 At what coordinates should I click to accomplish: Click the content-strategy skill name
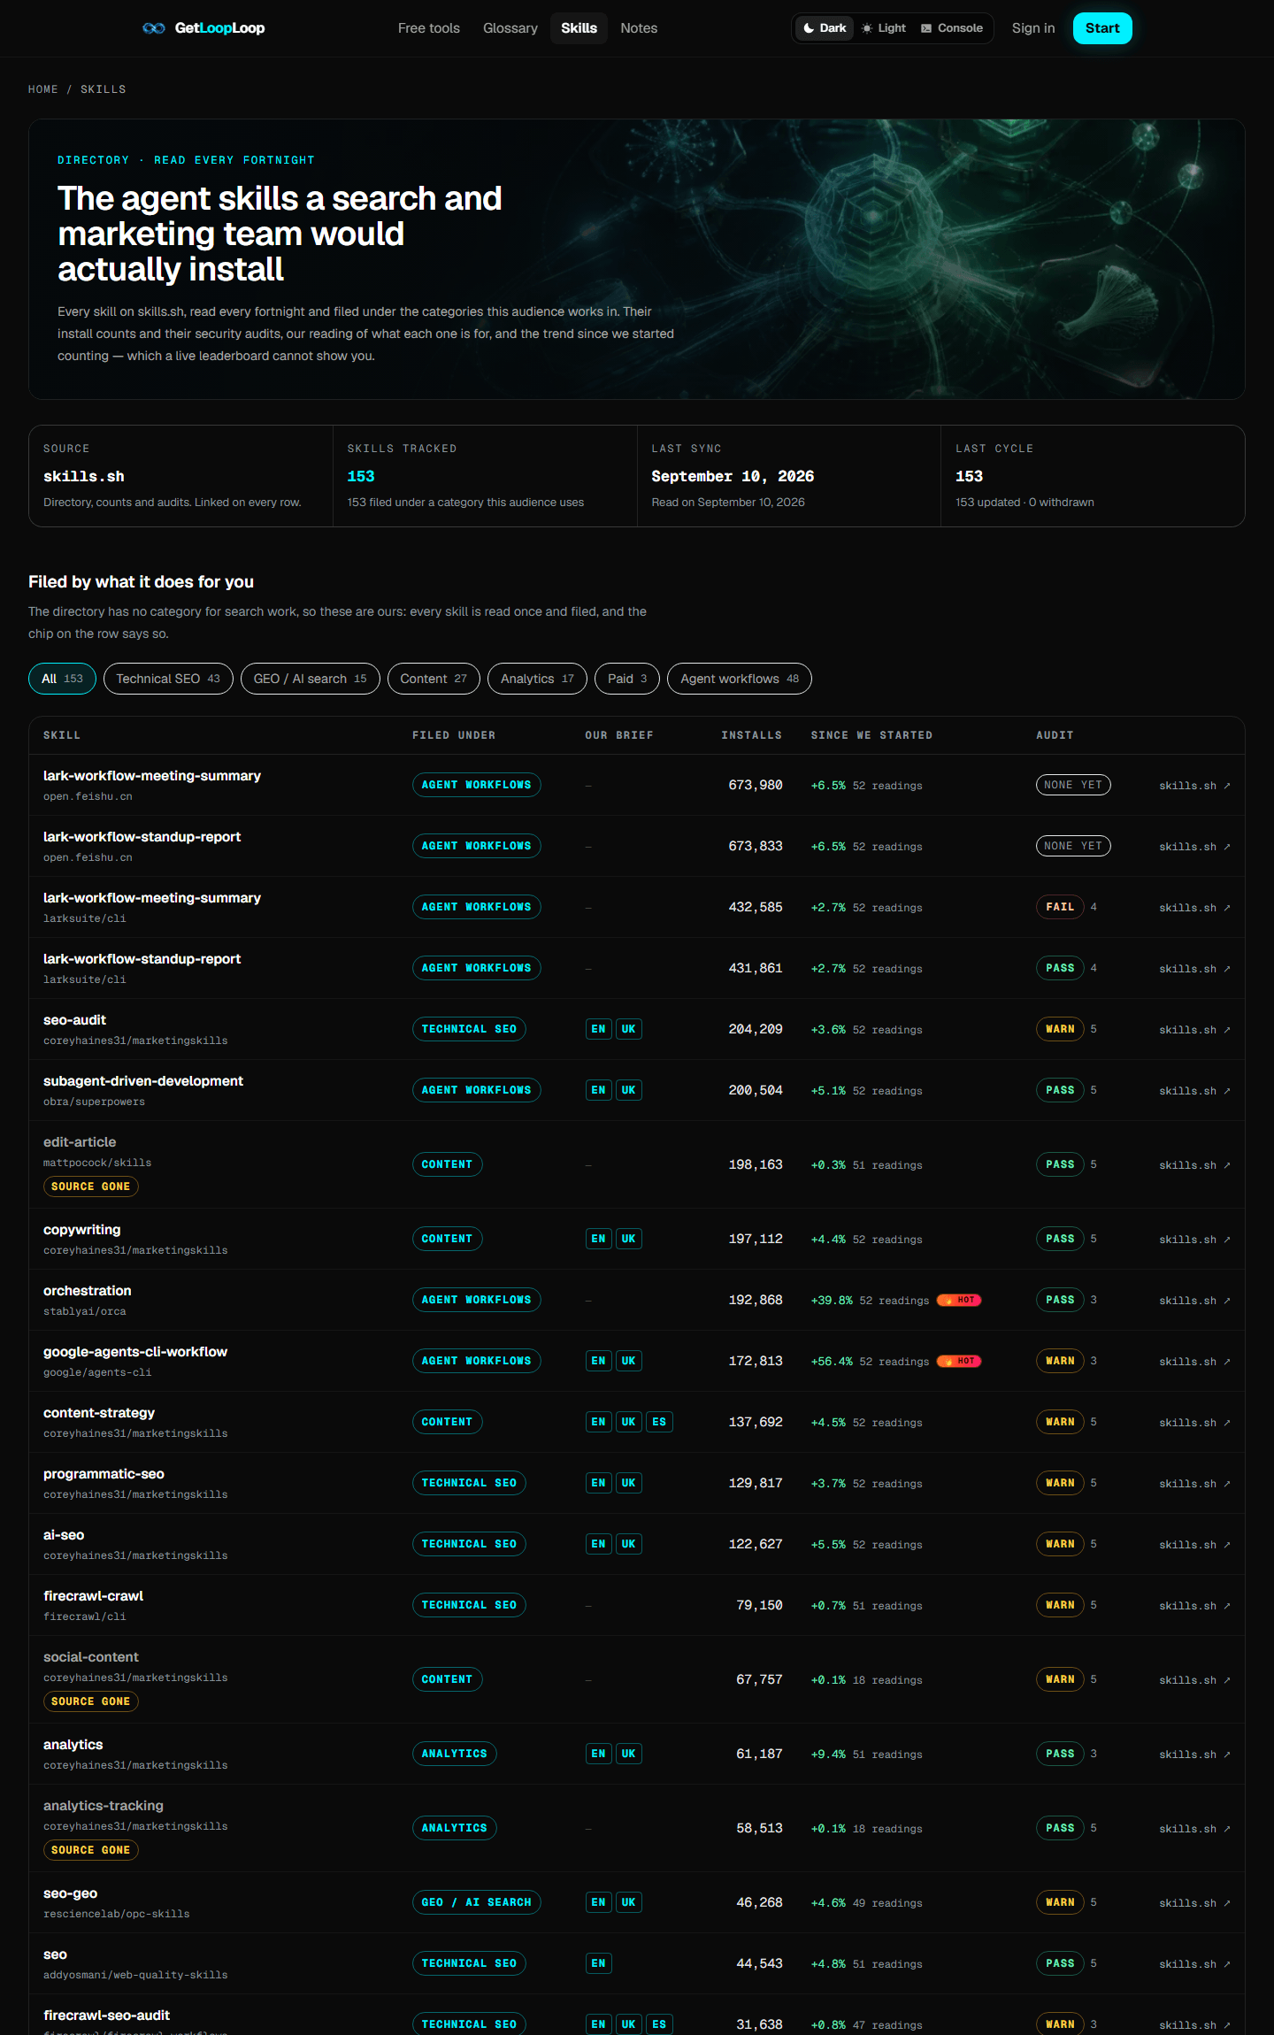click(x=99, y=1413)
